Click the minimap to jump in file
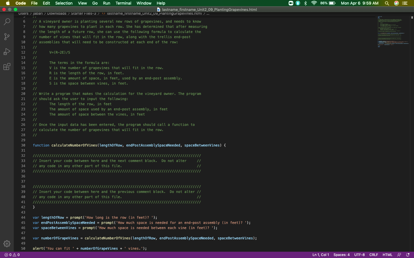Viewport: 414px width, 258px height. 393,32
